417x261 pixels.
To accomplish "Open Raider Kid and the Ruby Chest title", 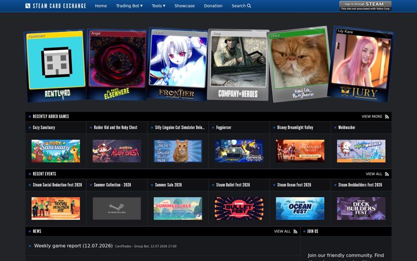I will coord(116,127).
